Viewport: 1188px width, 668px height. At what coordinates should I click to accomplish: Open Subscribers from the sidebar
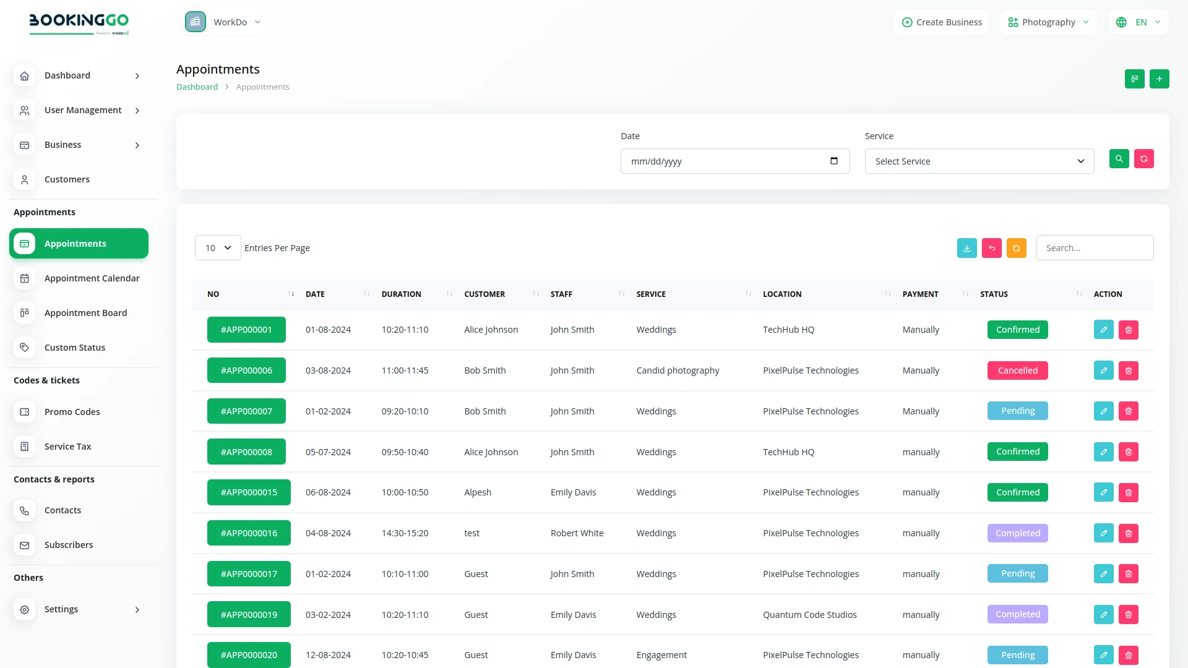68,544
